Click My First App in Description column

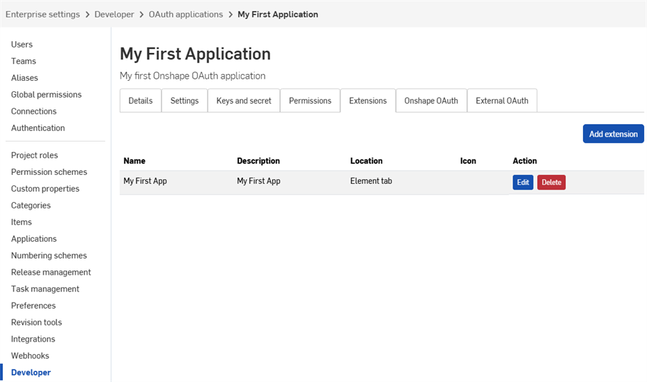pyautogui.click(x=258, y=181)
